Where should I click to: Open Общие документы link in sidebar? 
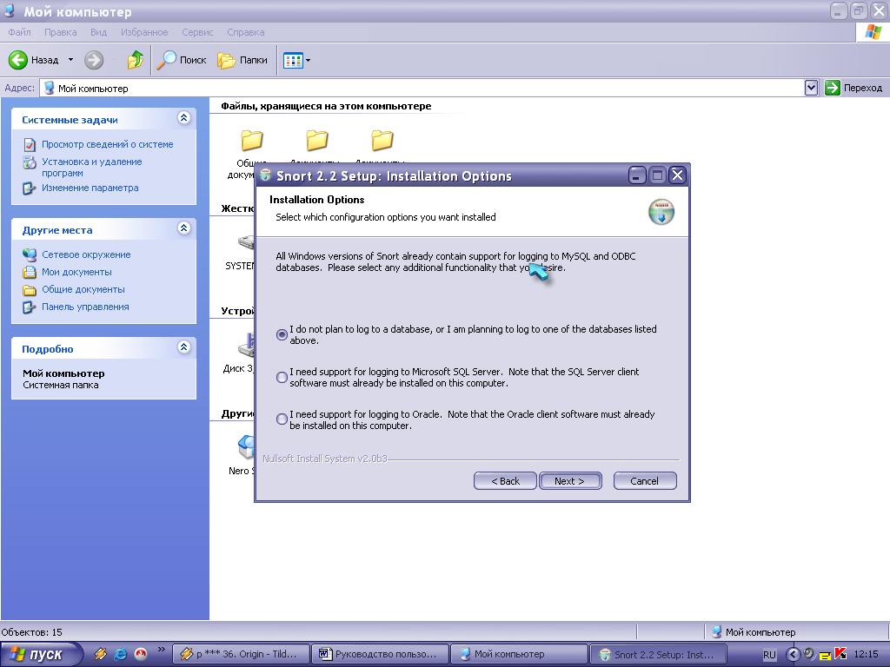(83, 289)
